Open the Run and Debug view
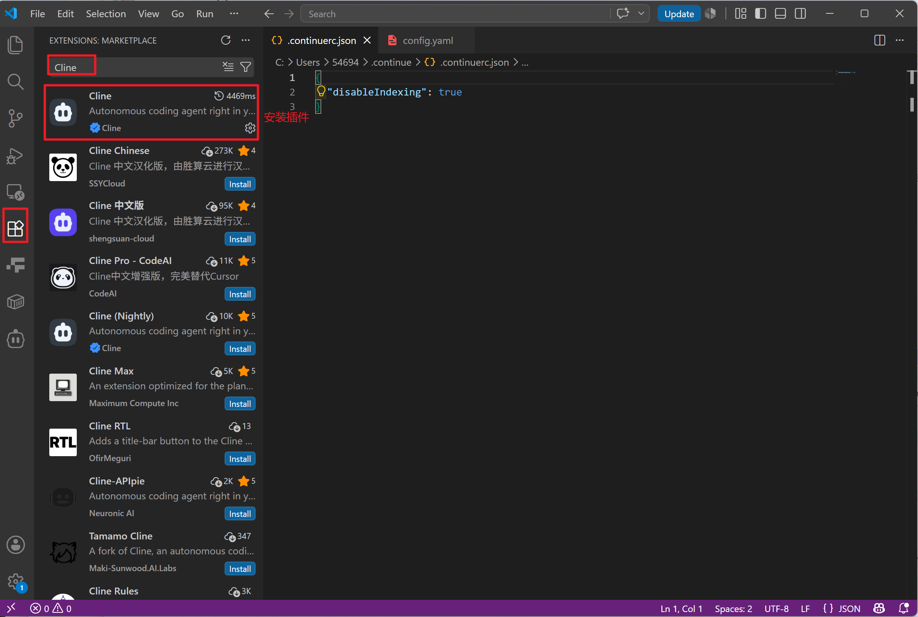This screenshot has height=617, width=918. 15,156
